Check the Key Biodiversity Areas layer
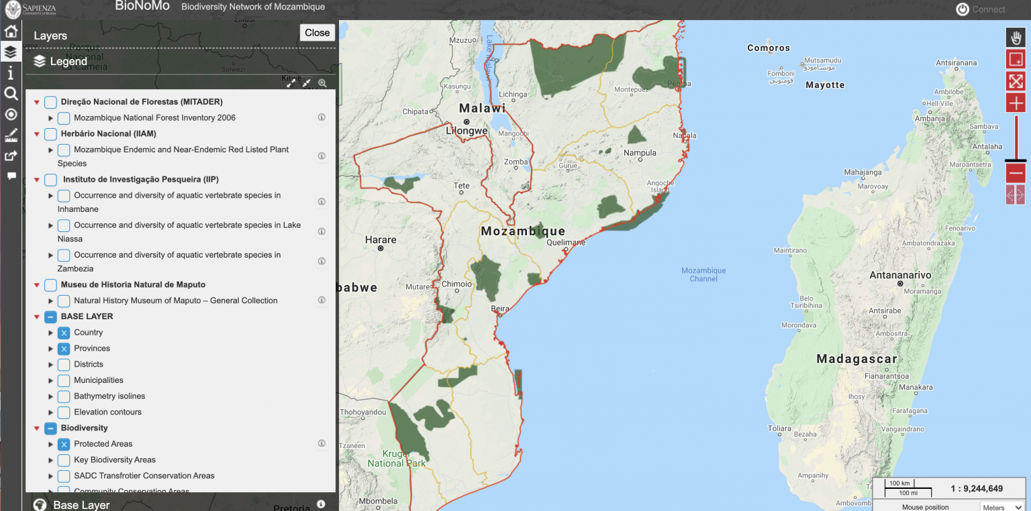This screenshot has height=511, width=1031. tap(64, 460)
